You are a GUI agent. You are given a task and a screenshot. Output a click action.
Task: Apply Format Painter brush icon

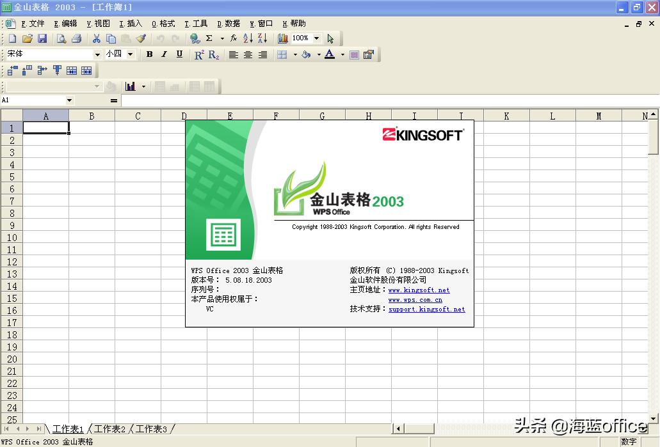[x=141, y=38]
